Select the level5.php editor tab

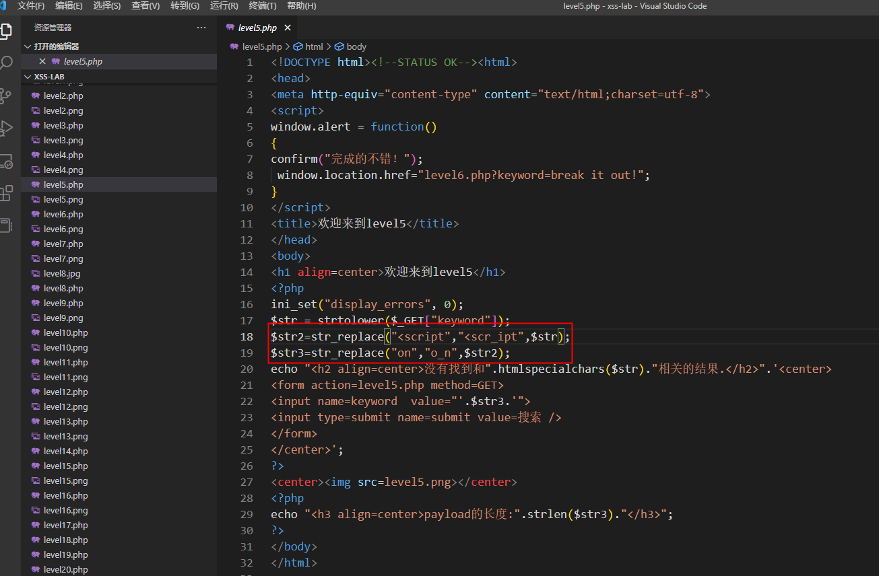(257, 28)
